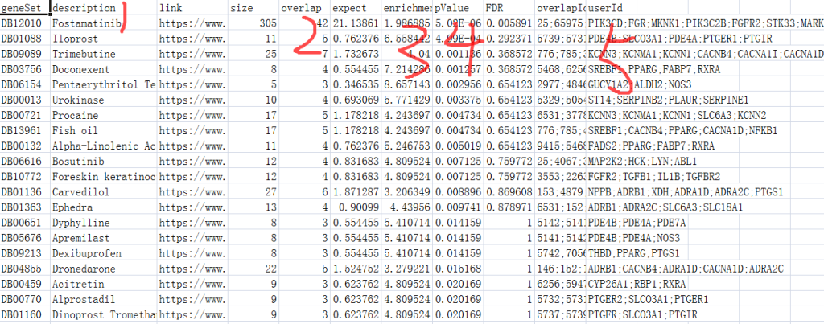
Task: Select expect value 1.732673
Action: [x=356, y=54]
